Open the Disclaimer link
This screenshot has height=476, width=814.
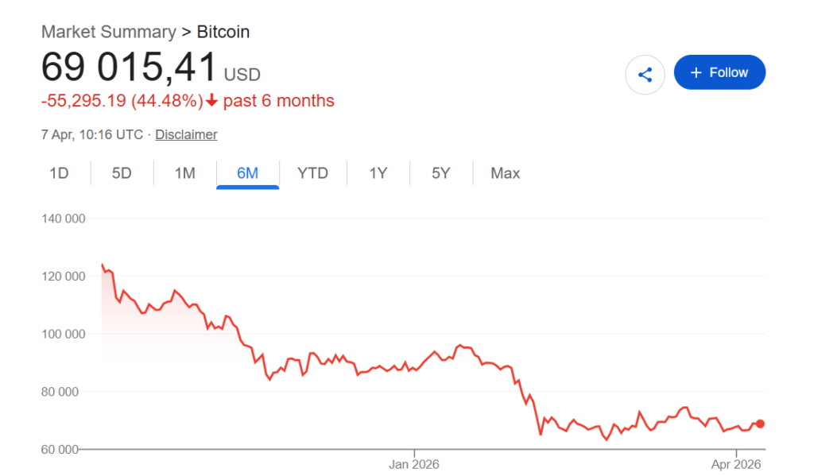click(x=186, y=134)
